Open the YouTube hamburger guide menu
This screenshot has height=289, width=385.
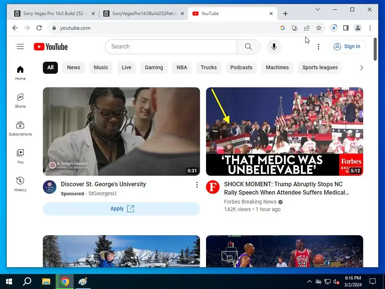[x=20, y=46]
